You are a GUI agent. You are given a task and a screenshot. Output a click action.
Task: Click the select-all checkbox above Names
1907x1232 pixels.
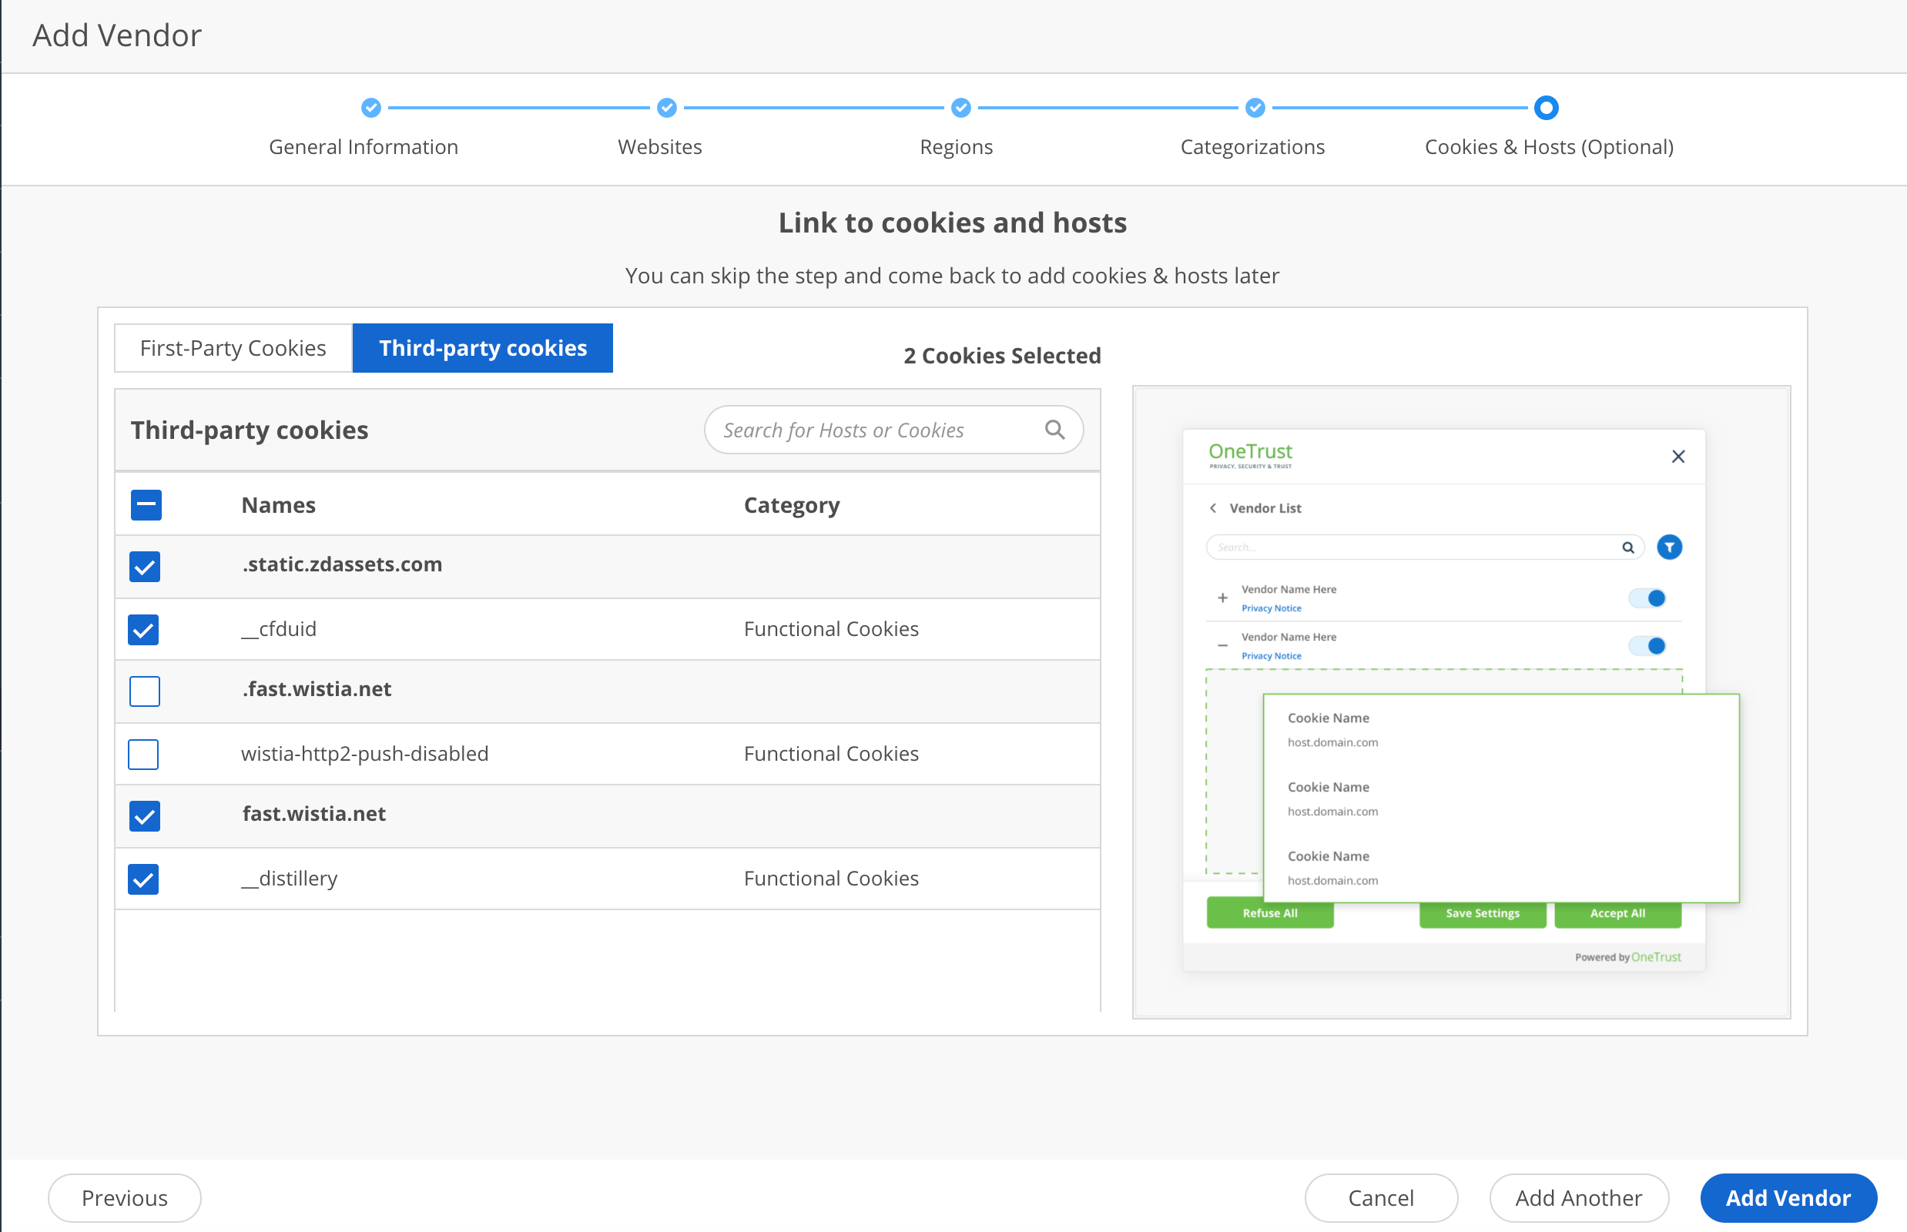point(146,505)
